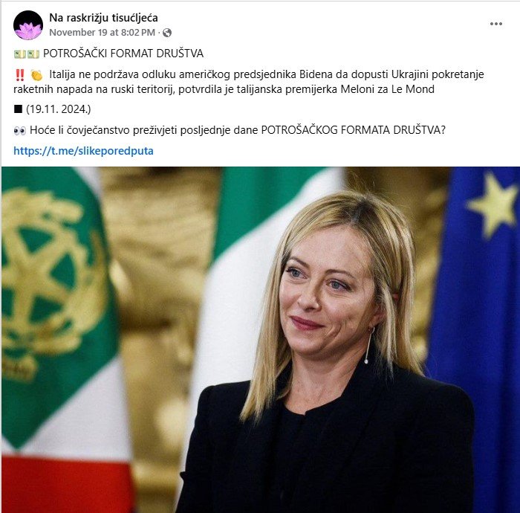
Task: Click the red double exclamation emoji
Action: click(x=20, y=75)
